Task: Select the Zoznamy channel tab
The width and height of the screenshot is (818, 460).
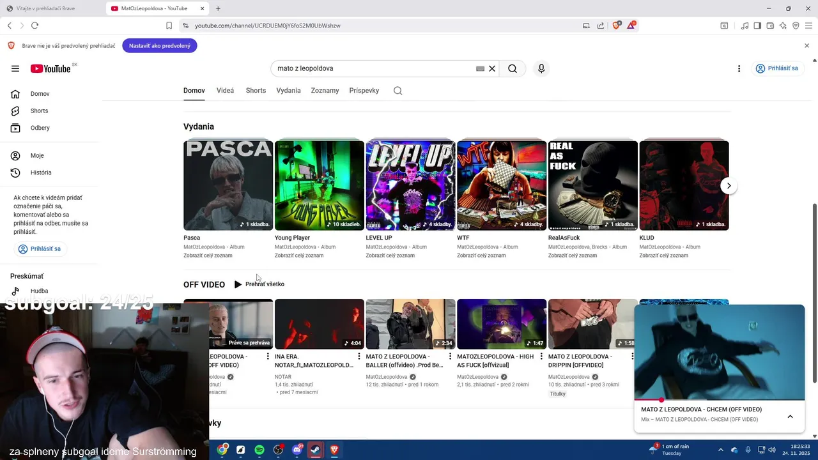Action: tap(325, 91)
